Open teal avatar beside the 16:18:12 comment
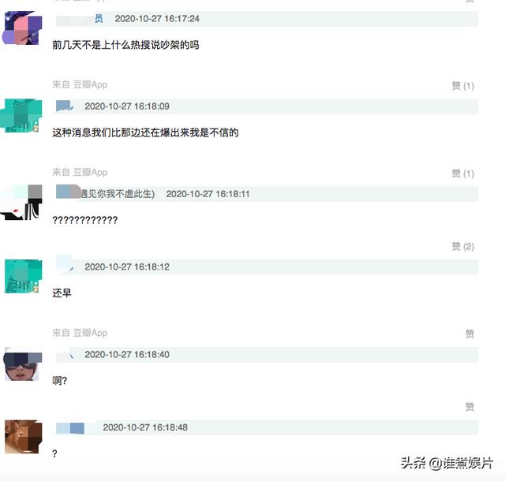This screenshot has height=481, width=505. (23, 276)
